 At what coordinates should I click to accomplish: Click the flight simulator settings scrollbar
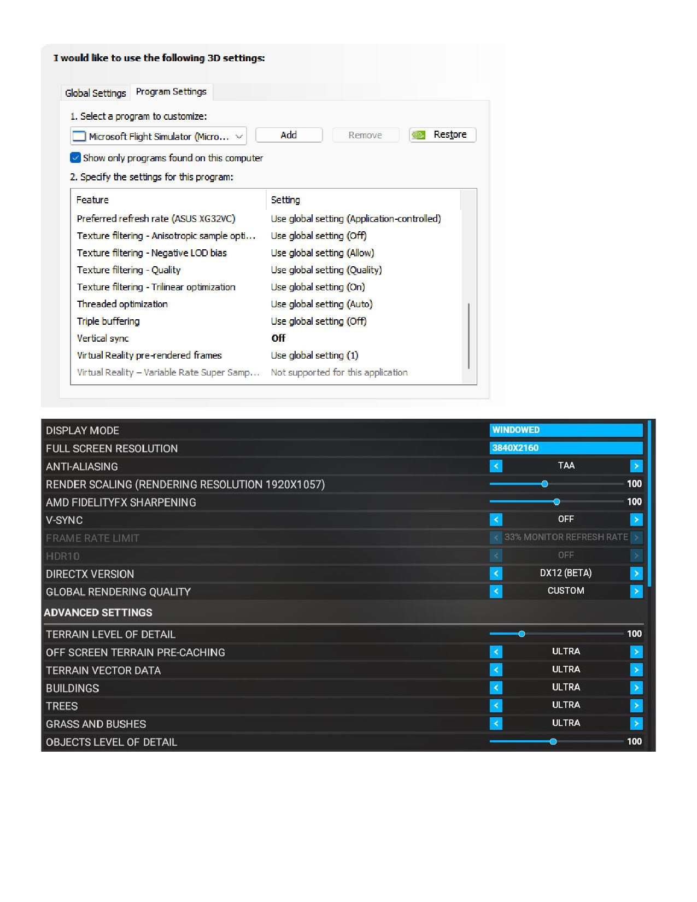coord(649,503)
